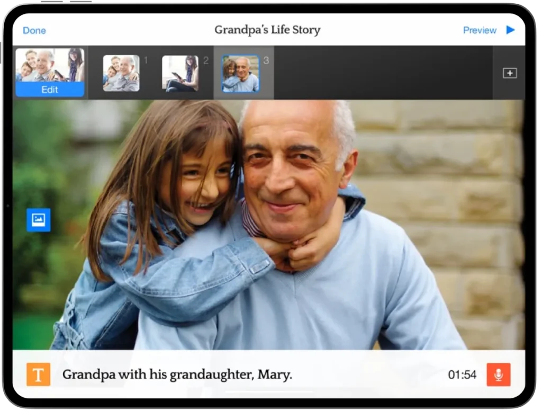
Task: Click the number 2 slide label
Action: pos(206,60)
